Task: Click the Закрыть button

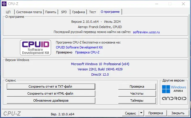Action: click(x=178, y=113)
